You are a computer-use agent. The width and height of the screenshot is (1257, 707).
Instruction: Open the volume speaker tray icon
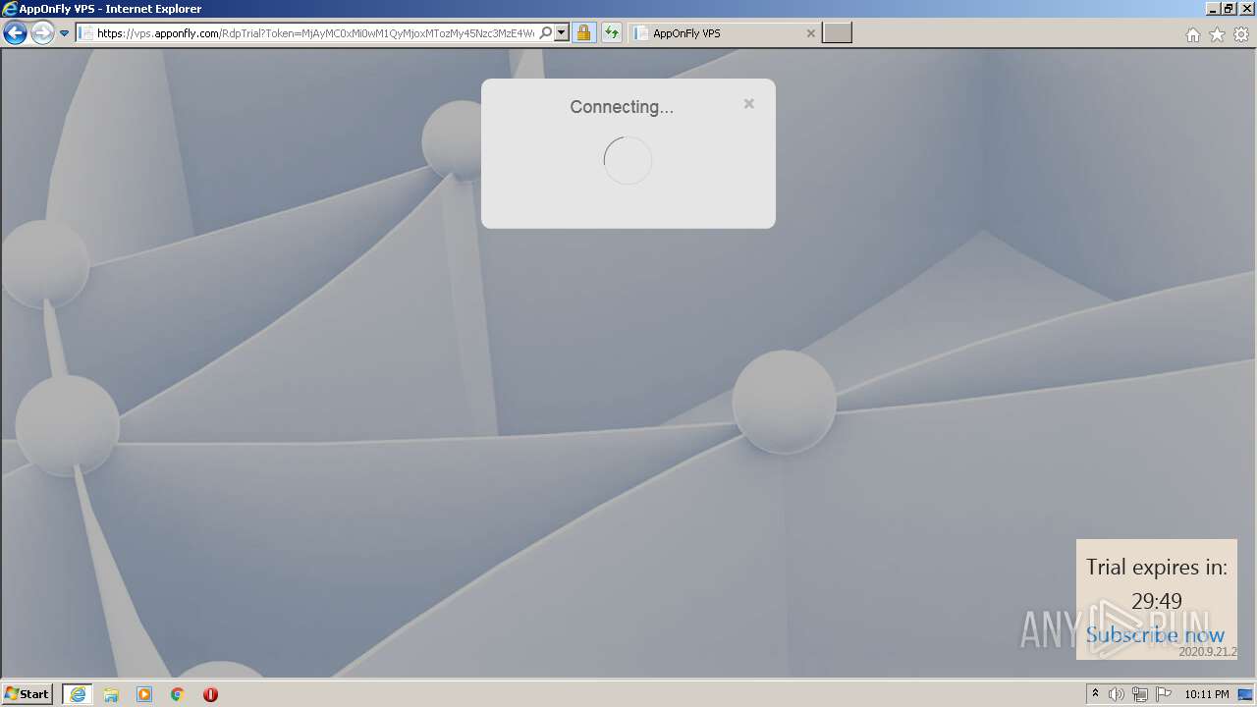[x=1117, y=694]
